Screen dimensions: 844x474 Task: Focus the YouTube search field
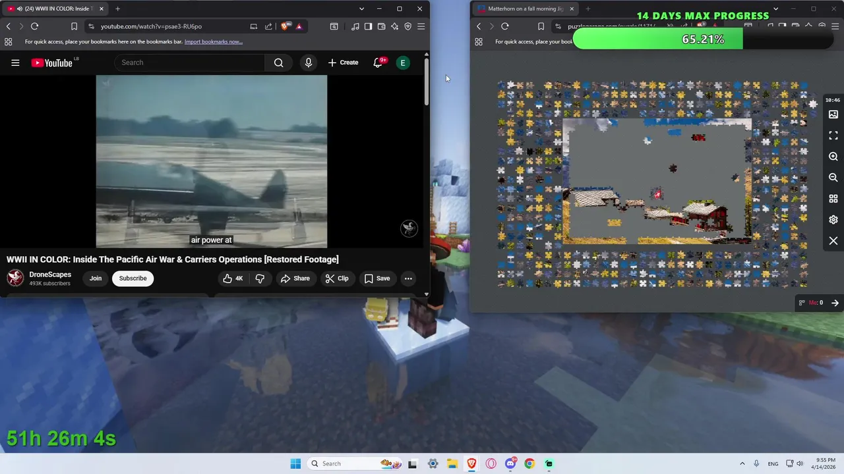tap(191, 63)
